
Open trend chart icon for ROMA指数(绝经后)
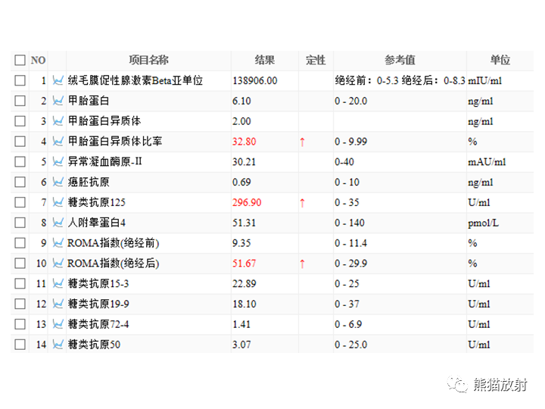click(58, 264)
